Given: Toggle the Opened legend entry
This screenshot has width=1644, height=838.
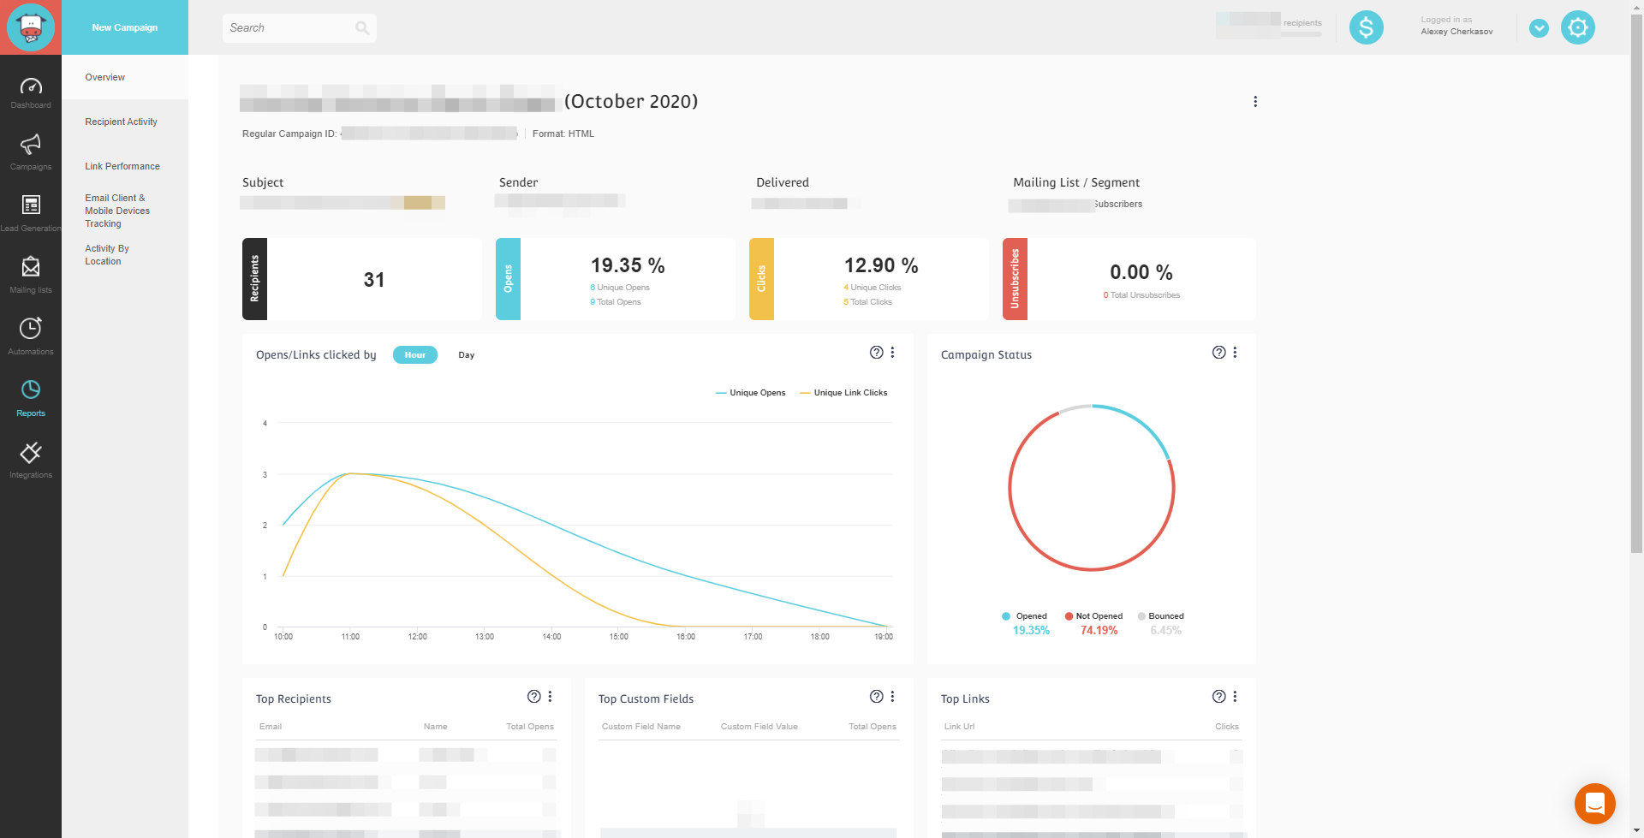Looking at the screenshot, I should [1025, 616].
